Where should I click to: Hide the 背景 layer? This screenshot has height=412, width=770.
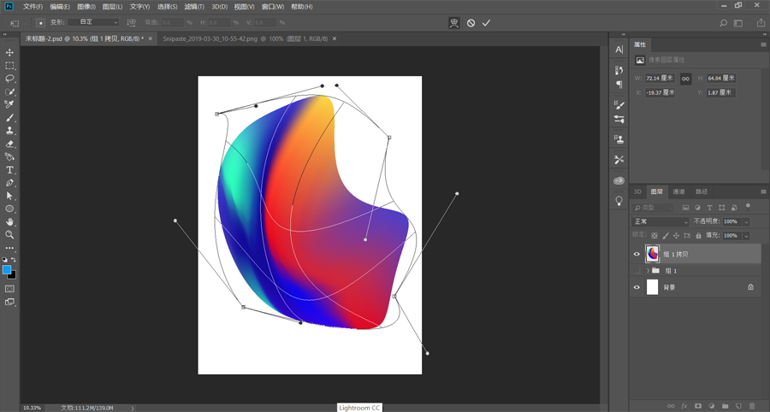(x=637, y=287)
